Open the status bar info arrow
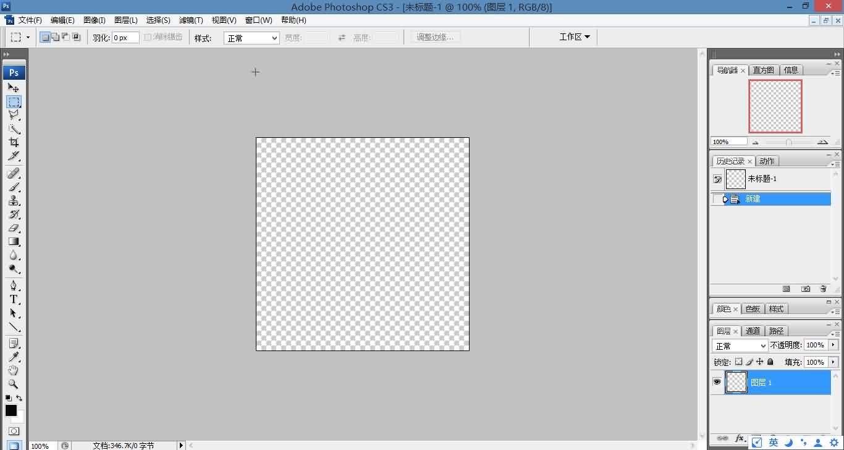844x450 pixels. click(181, 445)
